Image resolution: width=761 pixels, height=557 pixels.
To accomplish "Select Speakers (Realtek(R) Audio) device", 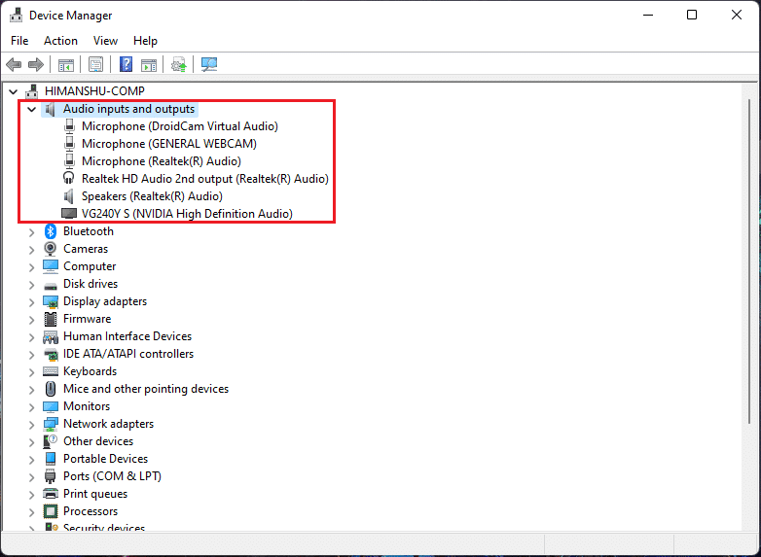I will click(x=152, y=196).
